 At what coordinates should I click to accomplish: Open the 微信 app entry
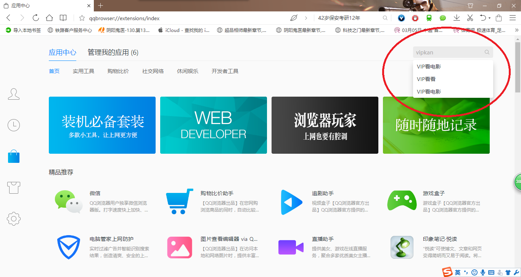[101, 202]
